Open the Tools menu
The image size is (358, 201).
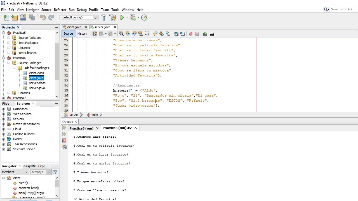[x=115, y=10]
